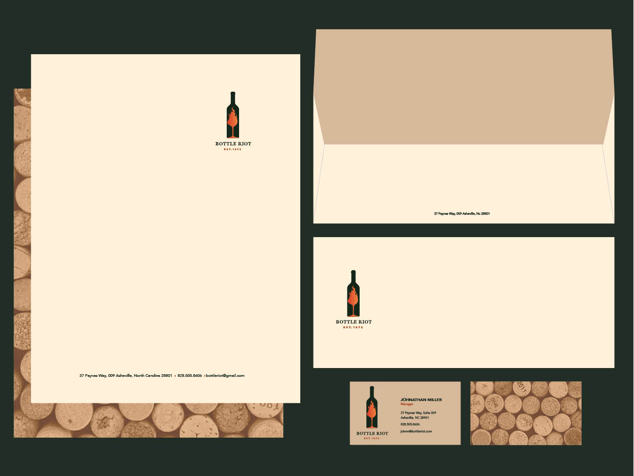
Task: Click the BOTTLE RIOT wordmark on the business card
Action: [372, 433]
